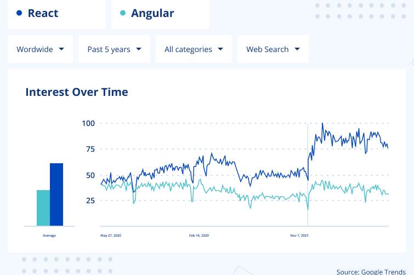
Task: Click the May 27, 2020 axis label
Action: point(110,236)
